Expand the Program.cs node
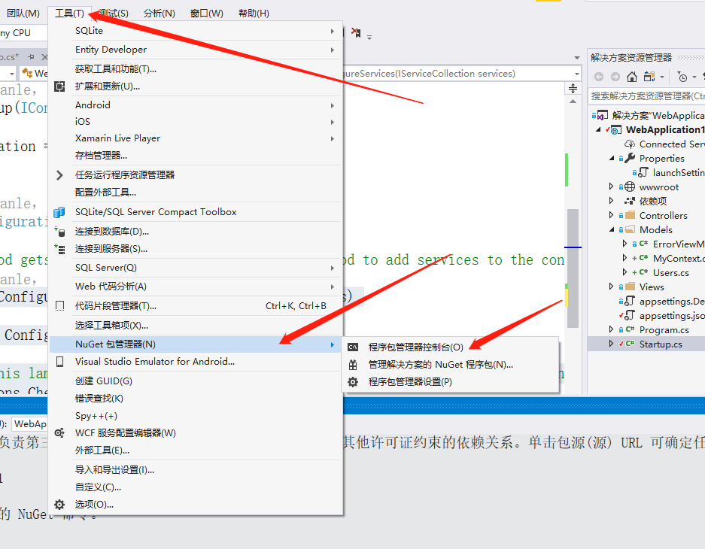705x549 pixels. pos(611,329)
